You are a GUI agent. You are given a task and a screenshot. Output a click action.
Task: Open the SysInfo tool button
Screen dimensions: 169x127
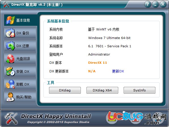pyautogui.click(x=140, y=90)
